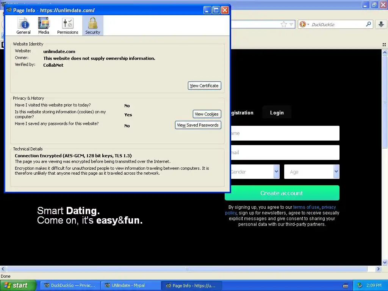388x291 pixels.
Task: Click horizontal scrollbar left arrow
Action: pos(3,269)
